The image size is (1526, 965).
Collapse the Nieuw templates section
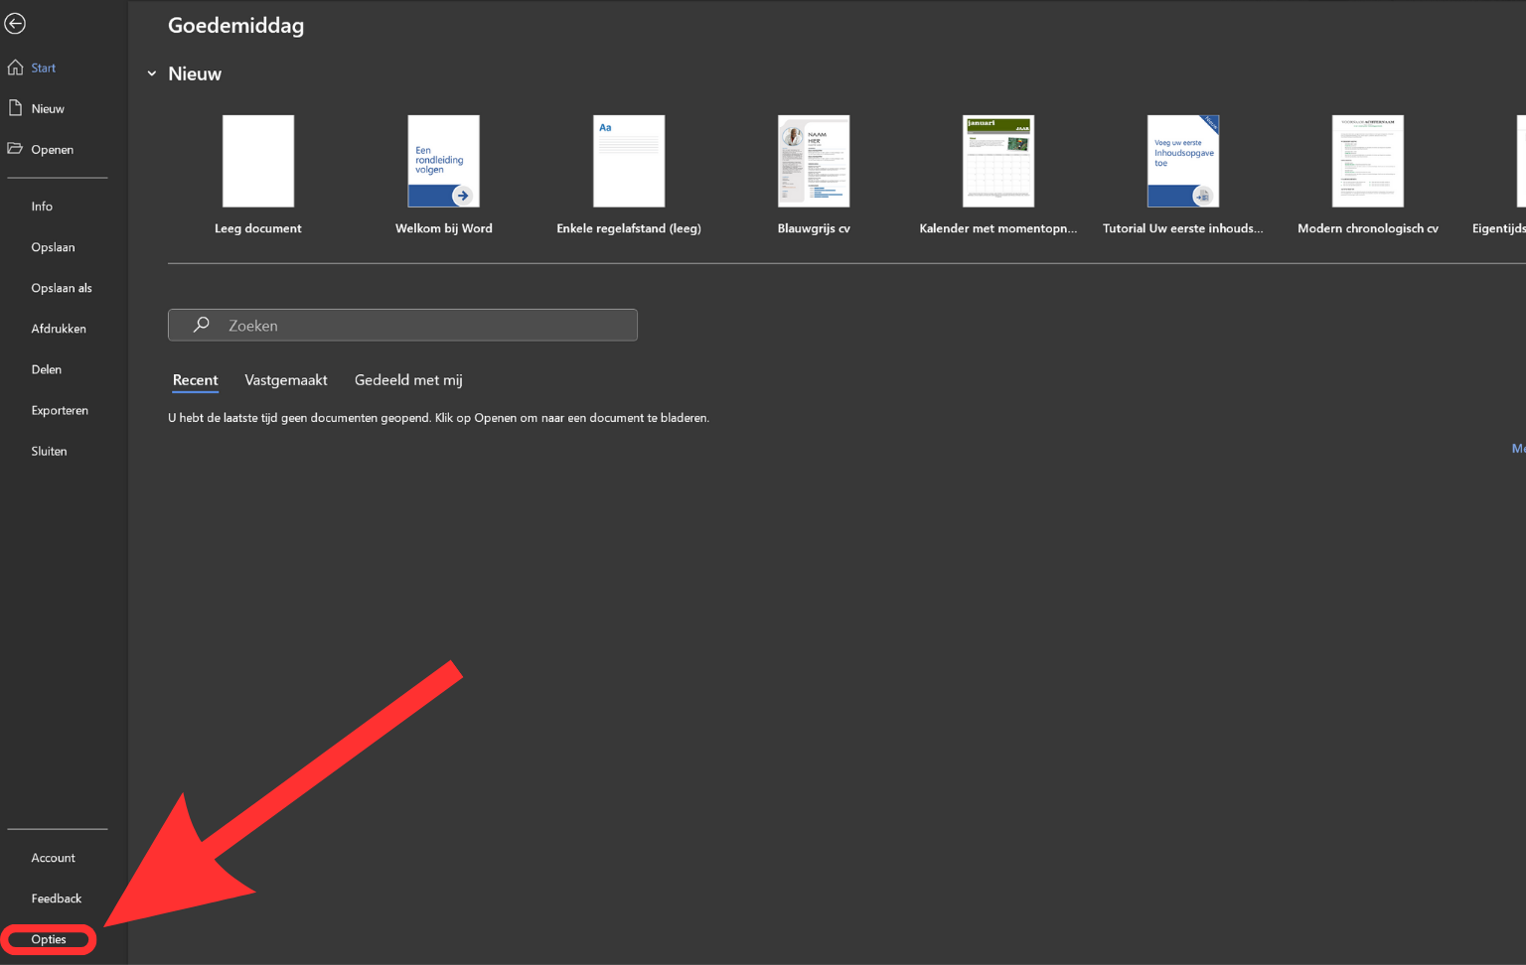151,73
